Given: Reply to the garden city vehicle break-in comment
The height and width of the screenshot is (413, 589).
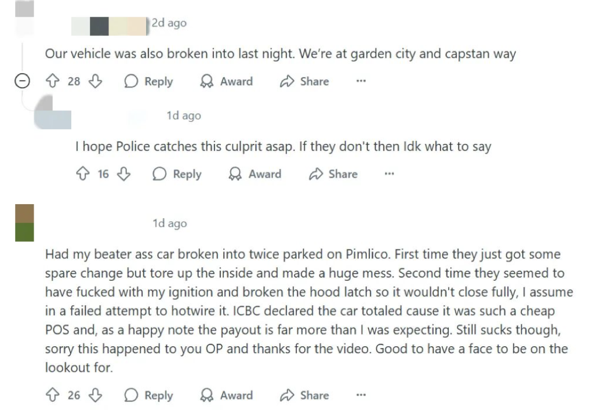Looking at the screenshot, I should (x=149, y=81).
